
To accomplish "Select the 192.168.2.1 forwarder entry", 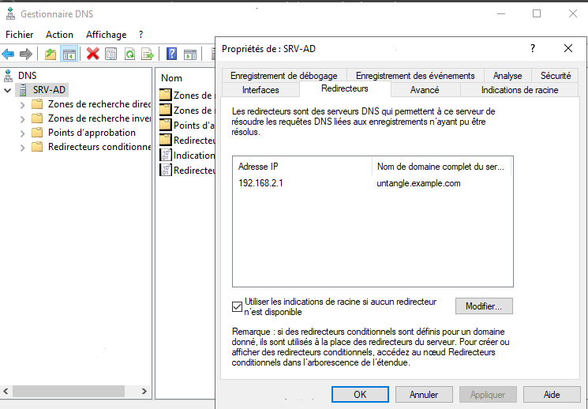I will 262,183.
